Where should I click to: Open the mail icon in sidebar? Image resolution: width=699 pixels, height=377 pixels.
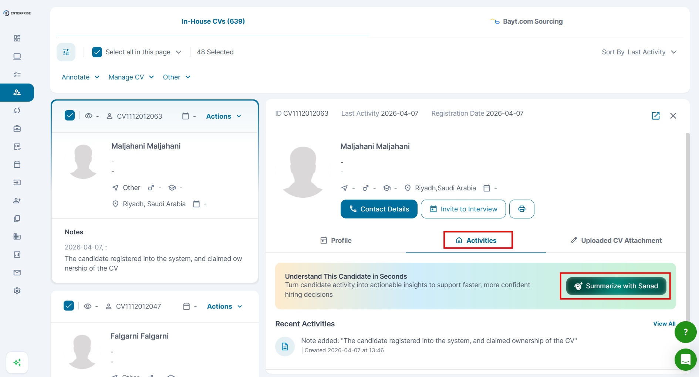click(x=17, y=273)
